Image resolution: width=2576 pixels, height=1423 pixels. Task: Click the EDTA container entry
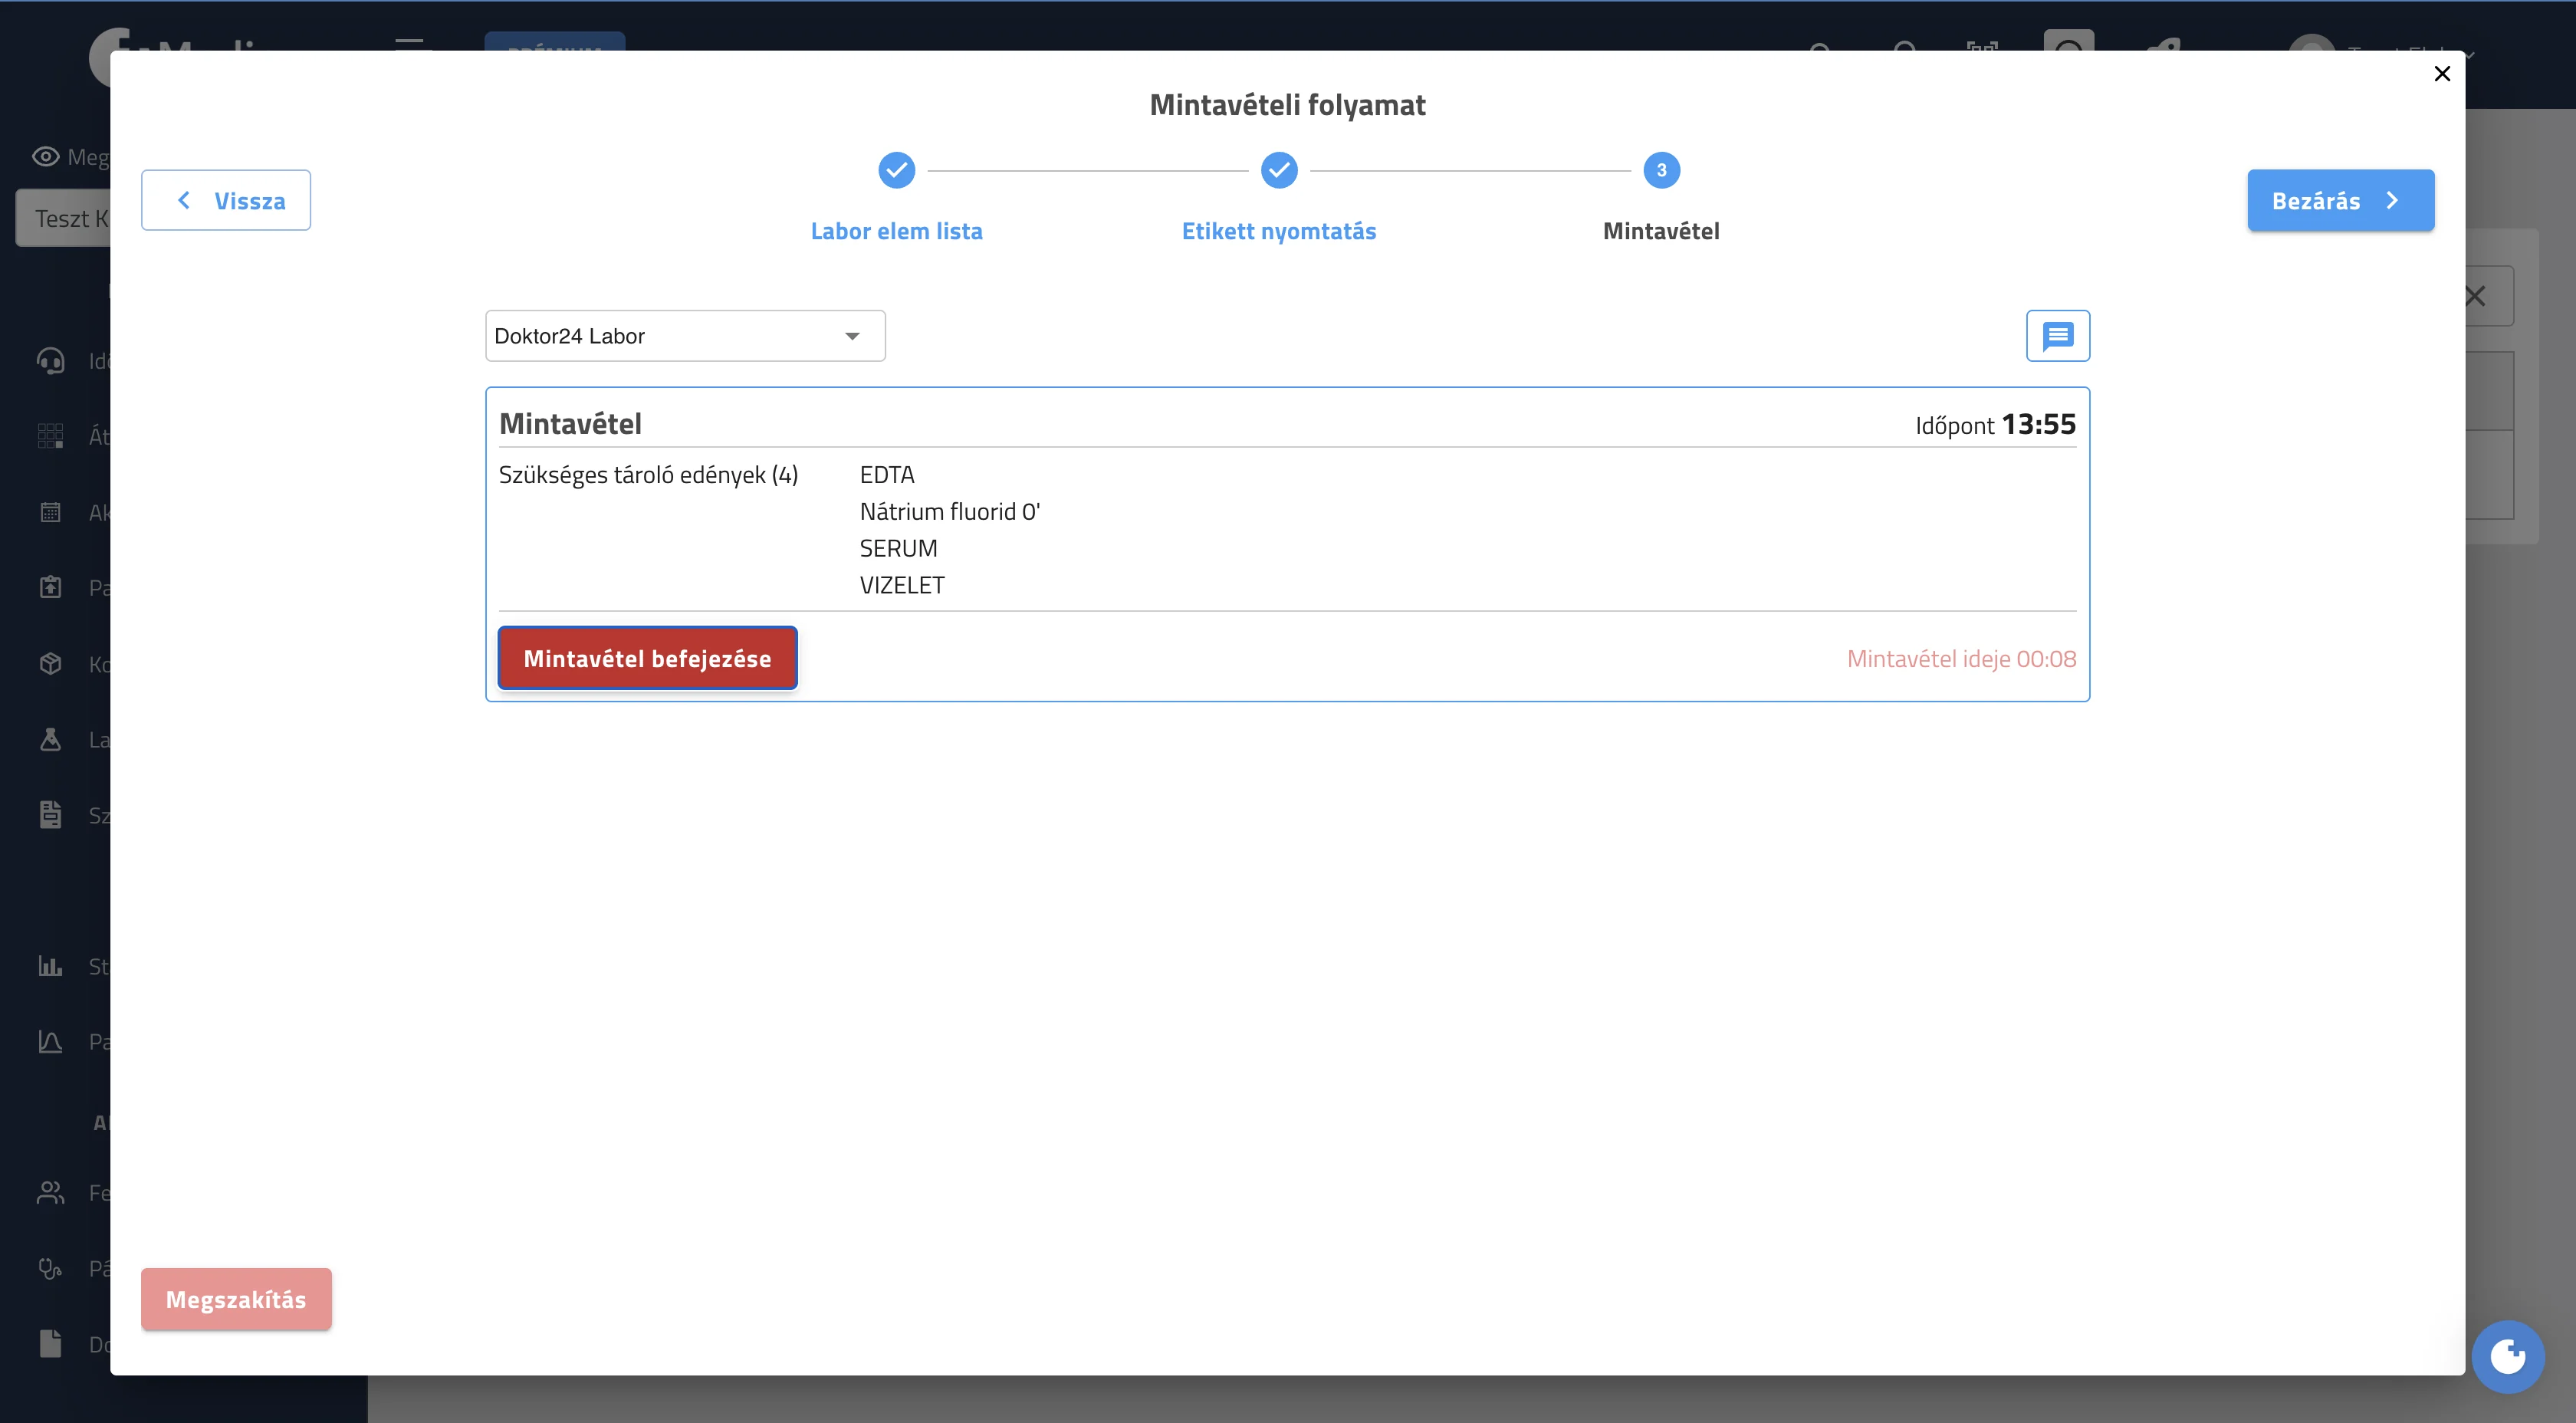(x=887, y=475)
